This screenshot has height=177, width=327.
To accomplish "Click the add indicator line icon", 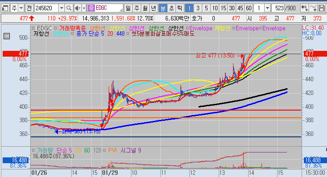I will pyautogui.click(x=313, y=8).
